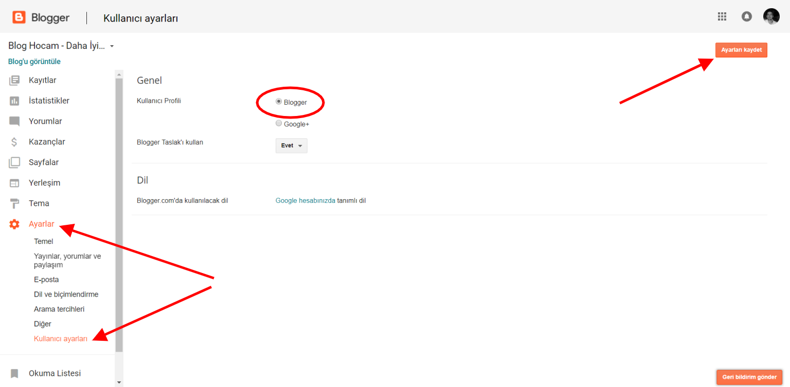Open the account profile avatar
This screenshot has width=790, height=387.
(x=771, y=16)
